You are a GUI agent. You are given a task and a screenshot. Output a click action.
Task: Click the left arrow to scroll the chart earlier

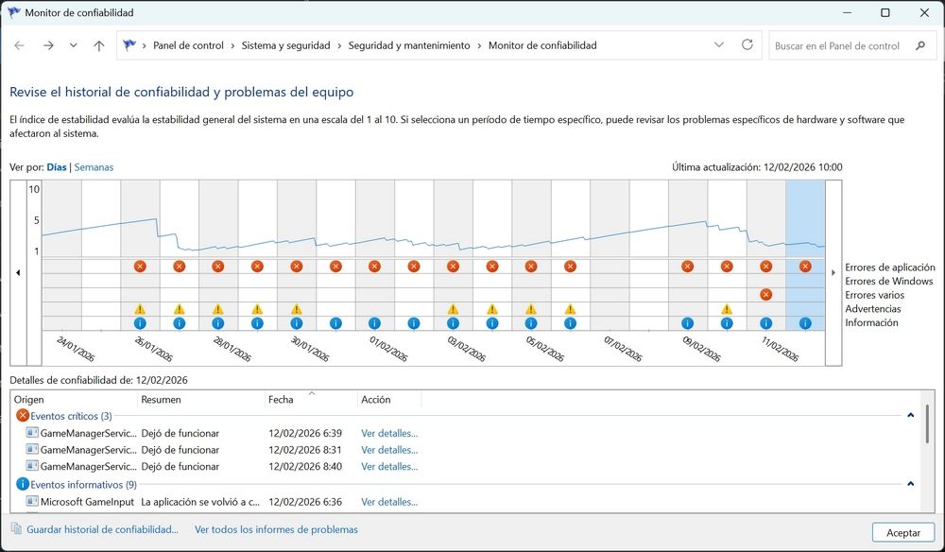pos(18,272)
